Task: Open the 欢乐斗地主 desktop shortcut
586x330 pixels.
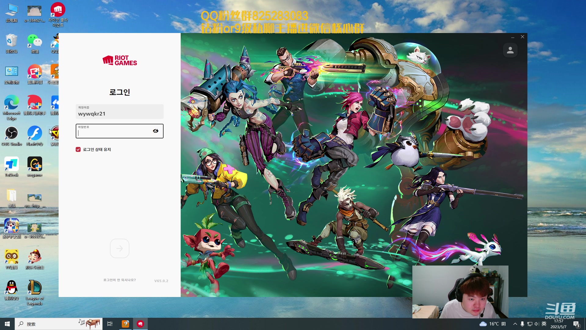Action: click(35, 260)
